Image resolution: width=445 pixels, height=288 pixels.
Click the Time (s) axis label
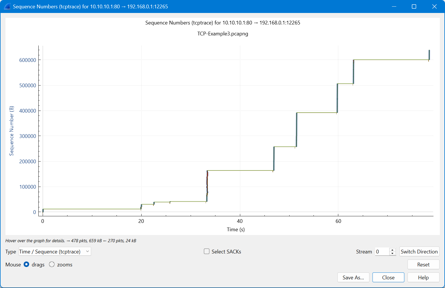coord(236,229)
